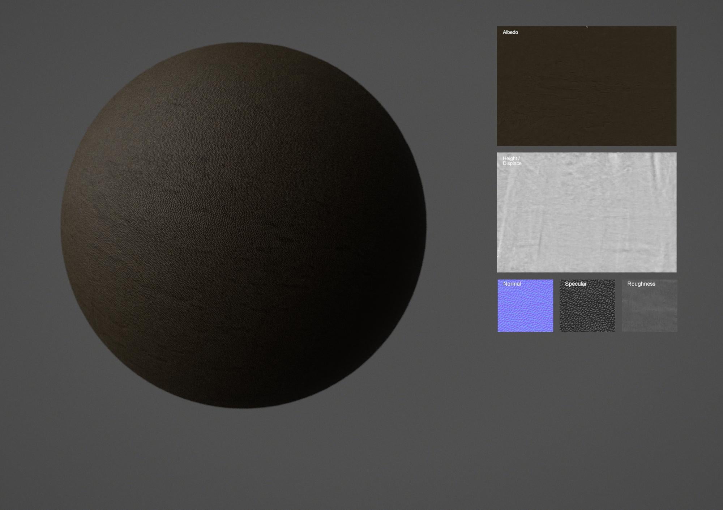723x510 pixels.
Task: Click the rendered leather material sphere
Action: pos(243,225)
